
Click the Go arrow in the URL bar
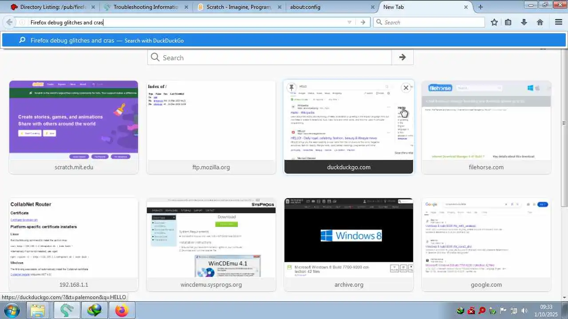[x=363, y=22]
